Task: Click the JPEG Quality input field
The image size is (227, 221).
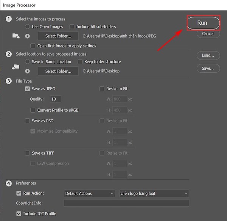Action: [x=56, y=99]
